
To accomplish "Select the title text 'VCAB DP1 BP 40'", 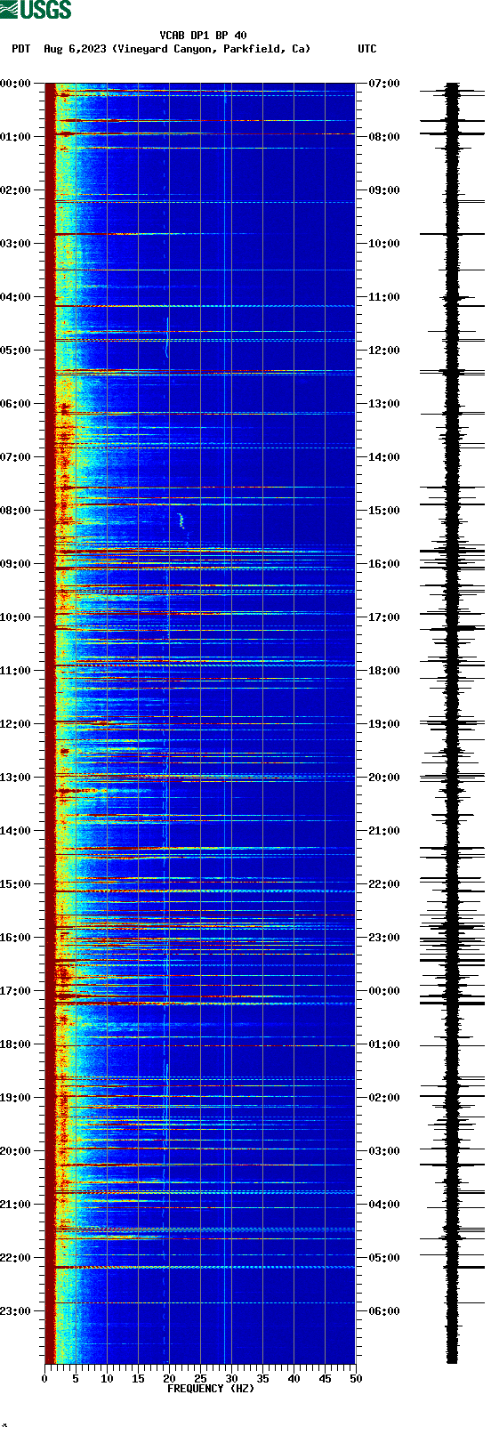I will click(x=204, y=36).
